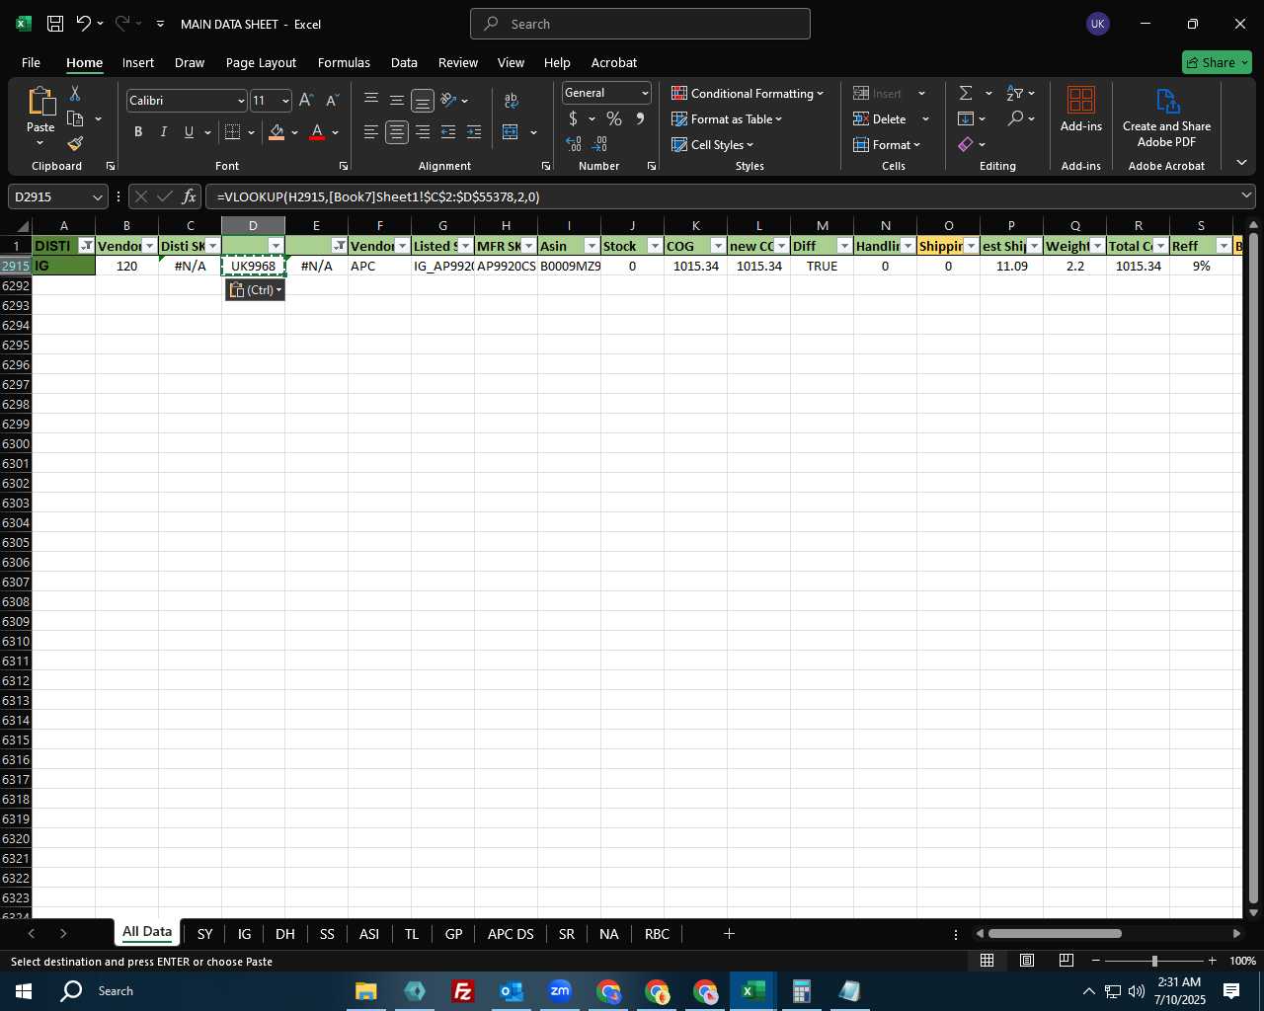Click the Format Painter brush icon
The image size is (1264, 1011).
(75, 144)
